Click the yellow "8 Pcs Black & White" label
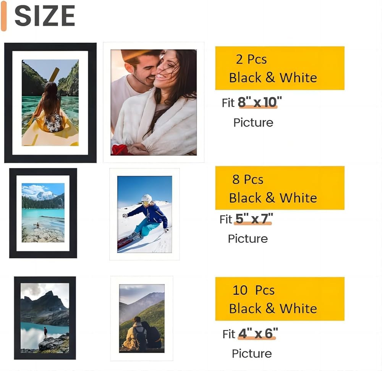Screen dimensions: 382x371 coord(280,188)
